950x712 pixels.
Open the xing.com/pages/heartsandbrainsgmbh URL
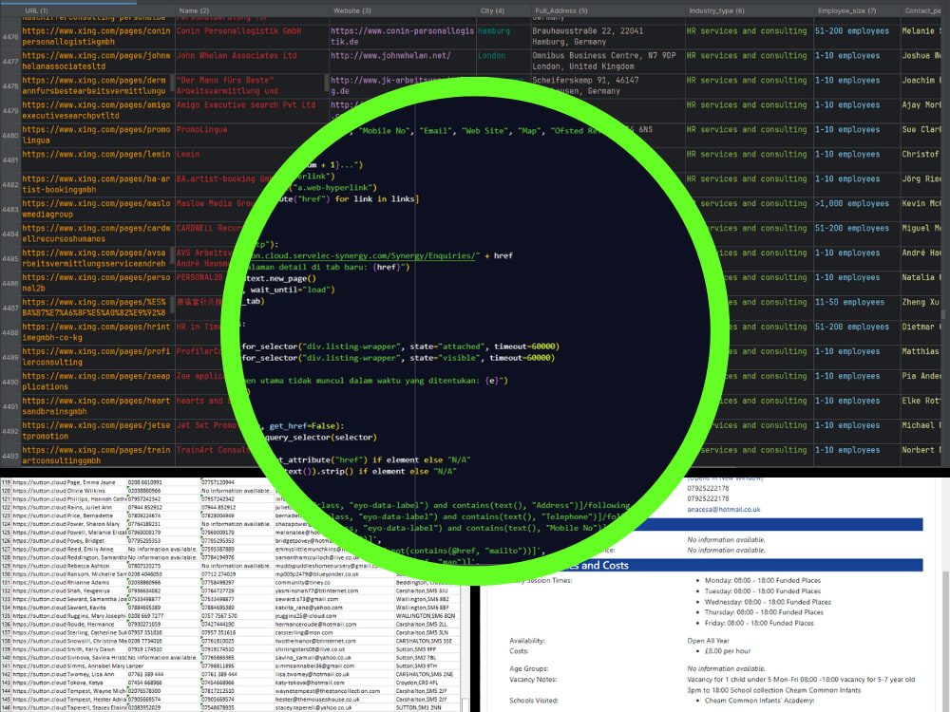(x=96, y=406)
